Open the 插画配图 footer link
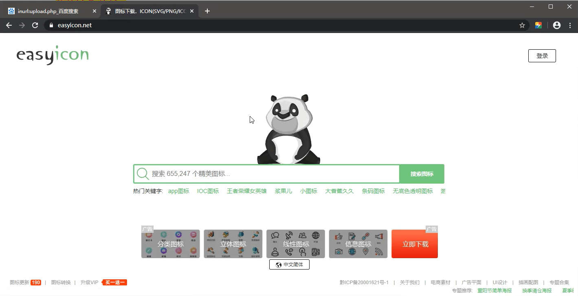The image size is (578, 296). coord(528,283)
